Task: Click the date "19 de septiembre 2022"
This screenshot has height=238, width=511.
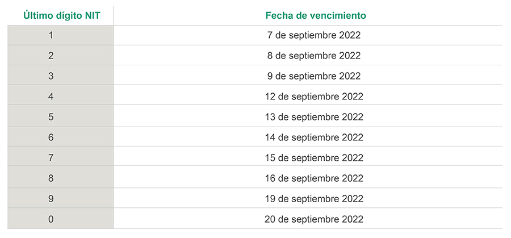Action: pyautogui.click(x=314, y=199)
